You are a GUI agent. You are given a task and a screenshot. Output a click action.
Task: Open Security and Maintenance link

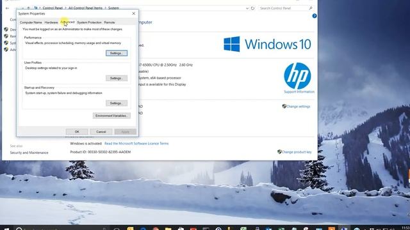click(x=29, y=153)
